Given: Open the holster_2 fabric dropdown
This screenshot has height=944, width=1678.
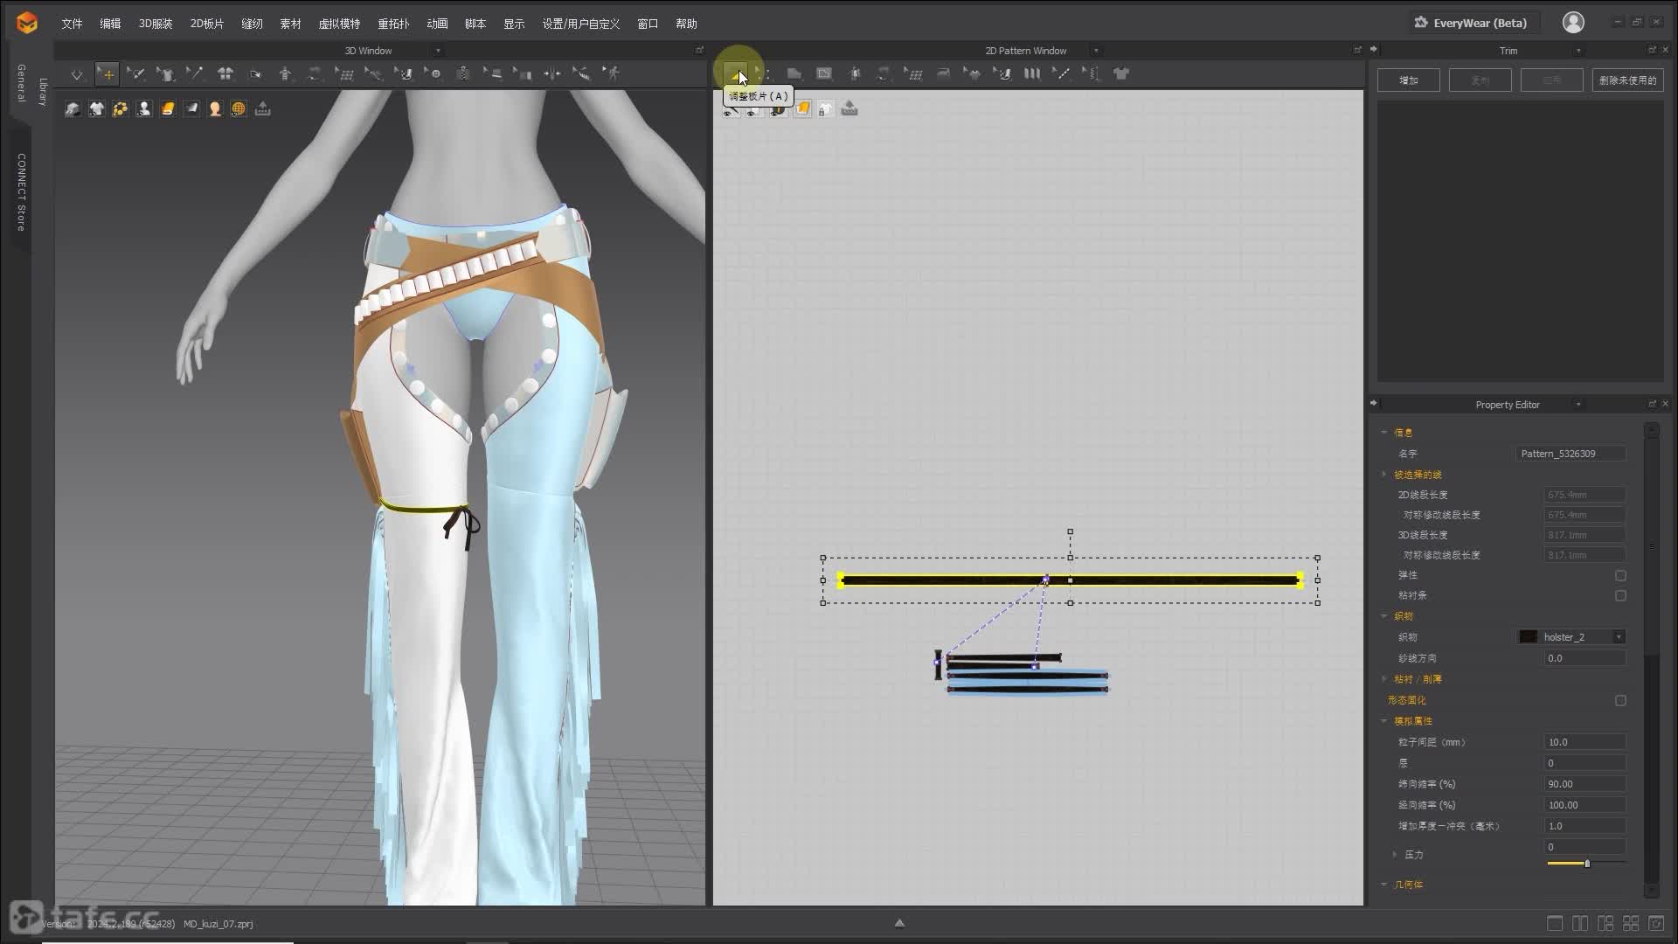Looking at the screenshot, I should tap(1619, 637).
